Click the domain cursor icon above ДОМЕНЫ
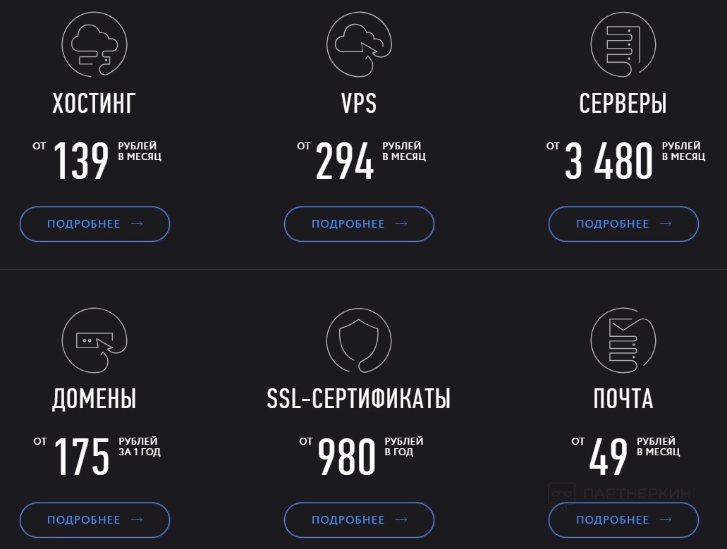Viewport: 727px width, 549px height. coord(94,341)
